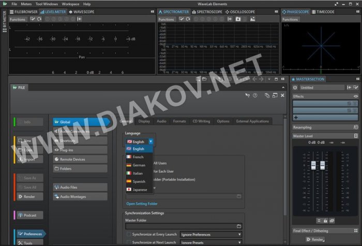Select Italian in the language list

139,173
